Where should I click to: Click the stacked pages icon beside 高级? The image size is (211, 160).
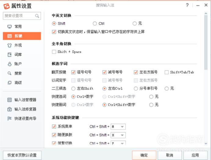click(x=9, y=83)
